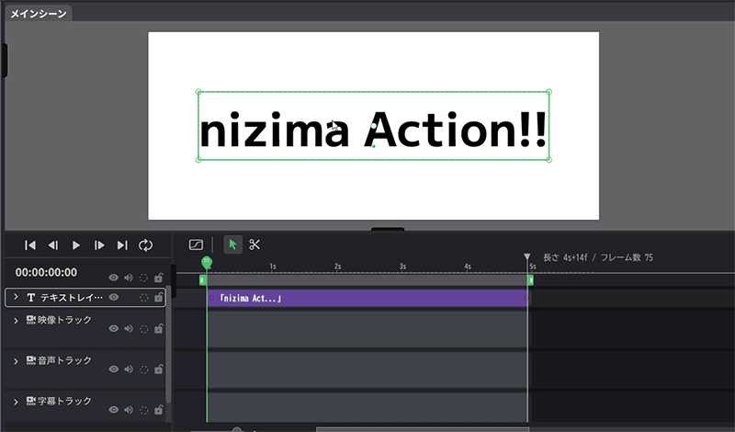Click the 長さ 4s+14f length readout
Viewport: 735px width, 432px height.
(x=565, y=257)
